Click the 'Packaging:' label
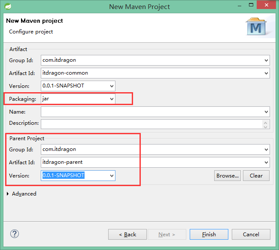 (23, 99)
